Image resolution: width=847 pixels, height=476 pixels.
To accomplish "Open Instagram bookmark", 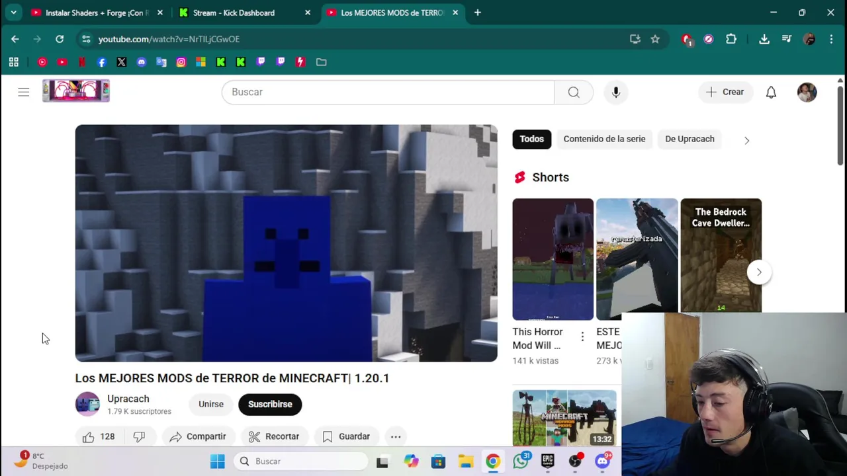I will (181, 62).
